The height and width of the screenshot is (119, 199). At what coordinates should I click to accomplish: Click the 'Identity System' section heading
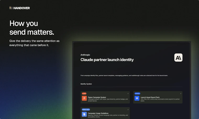[x=86, y=84]
